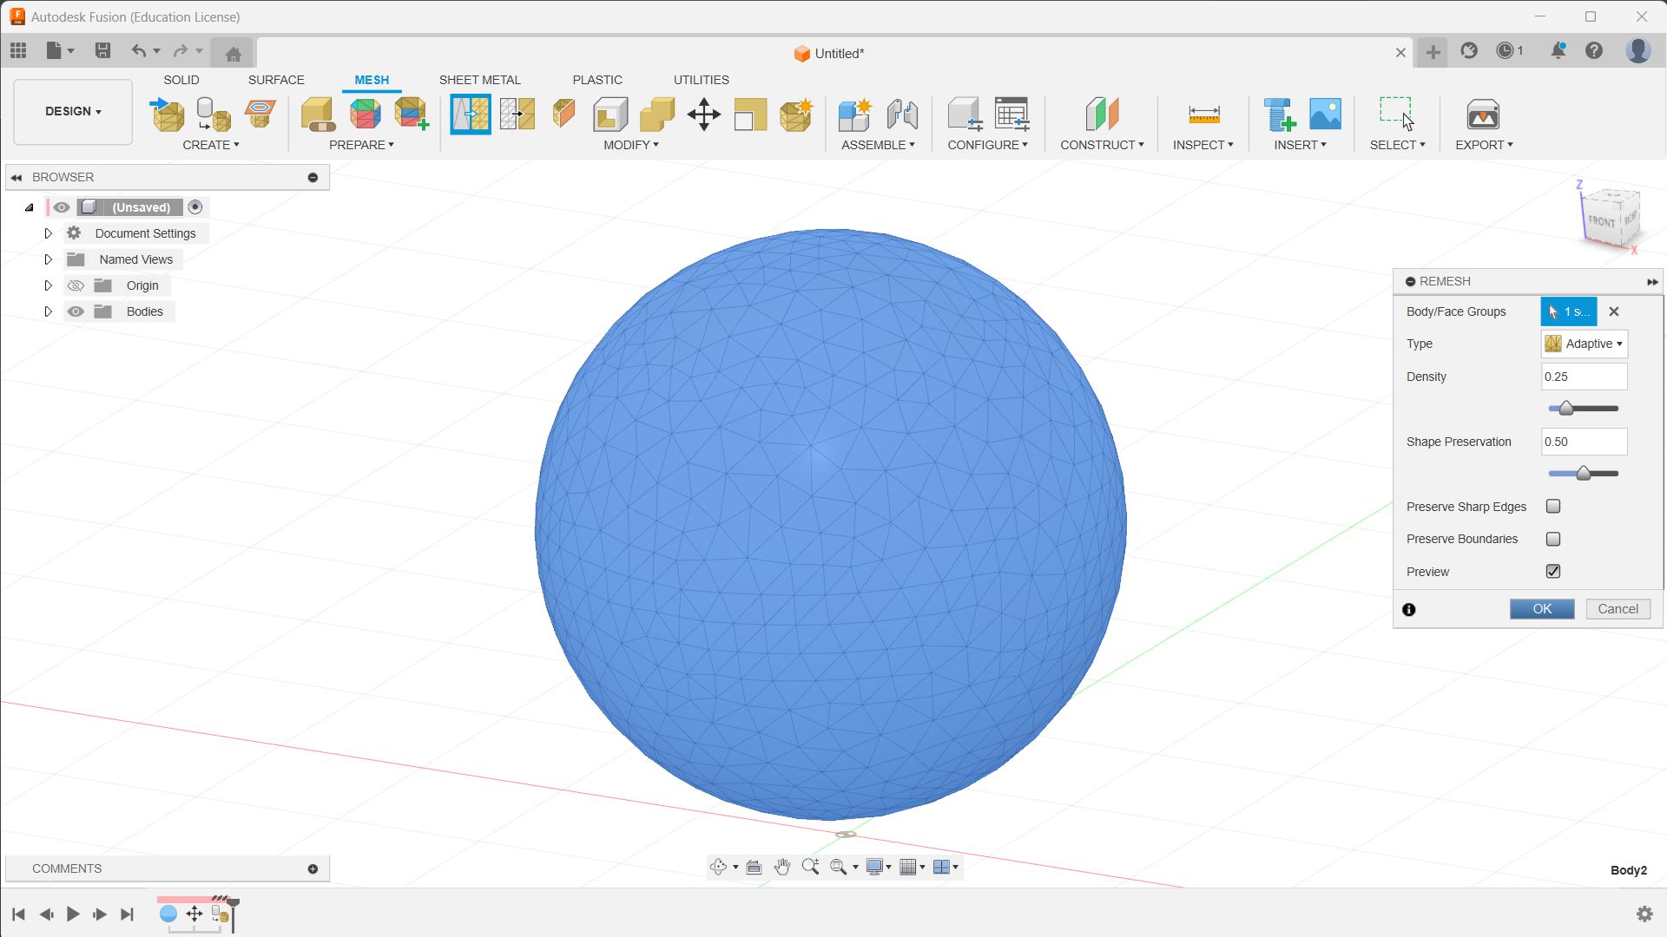
Task: Open the Export 3D print icon
Action: (x=1482, y=115)
